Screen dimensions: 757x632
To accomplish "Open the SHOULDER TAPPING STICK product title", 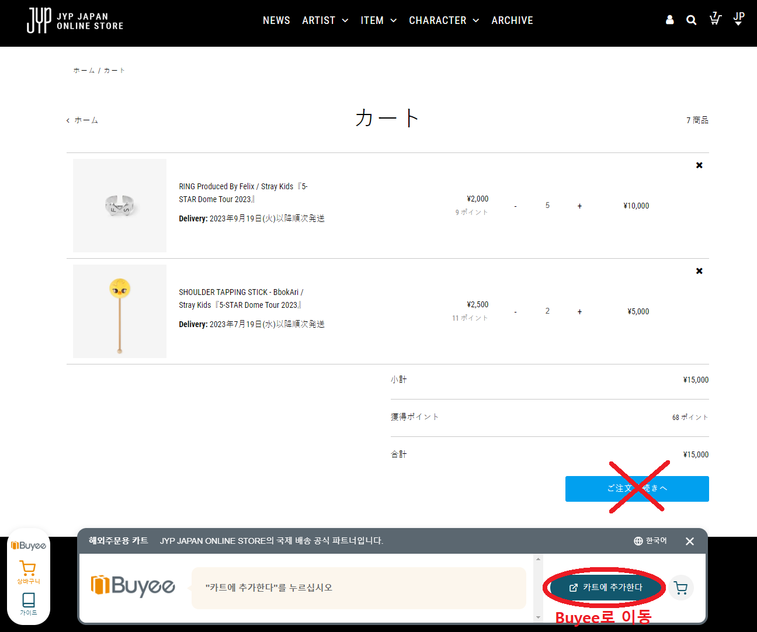I will (241, 298).
